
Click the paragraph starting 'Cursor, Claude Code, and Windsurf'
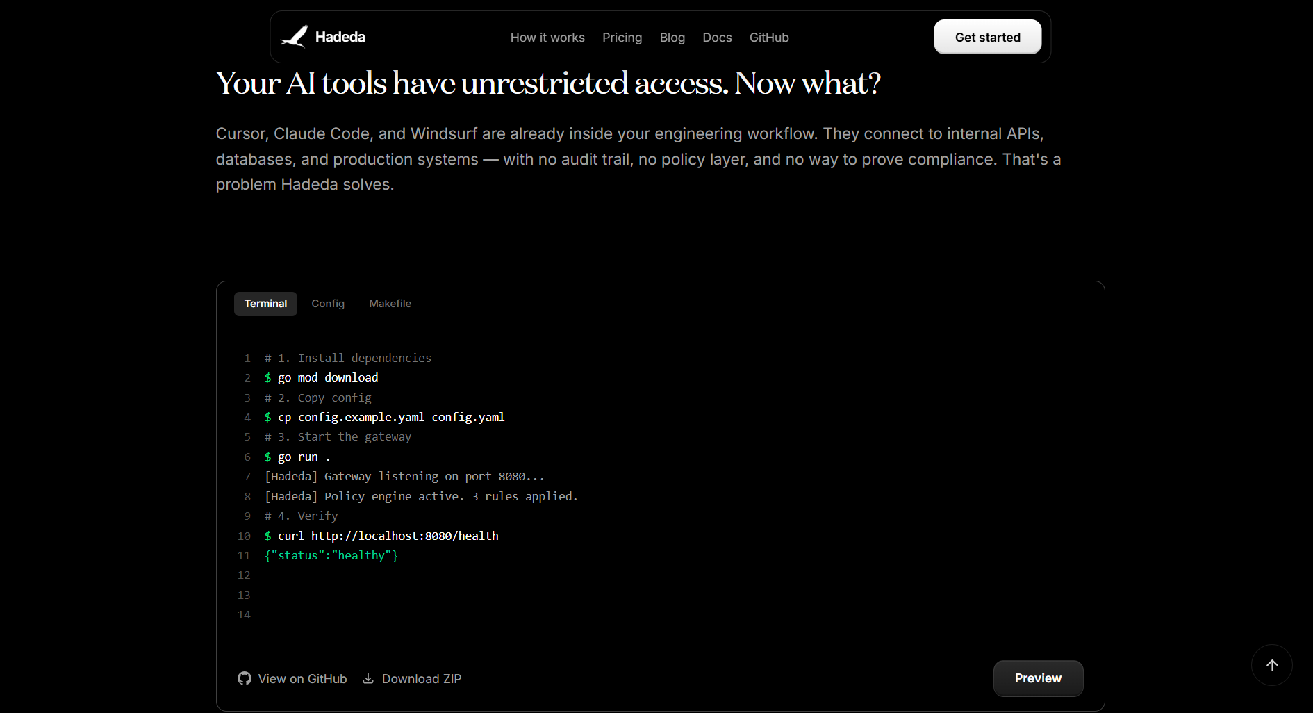[x=638, y=159]
